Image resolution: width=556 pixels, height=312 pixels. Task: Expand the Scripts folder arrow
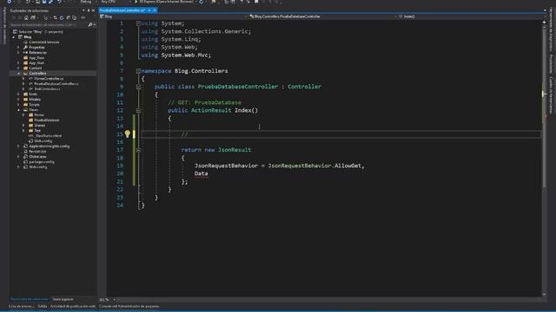19,104
